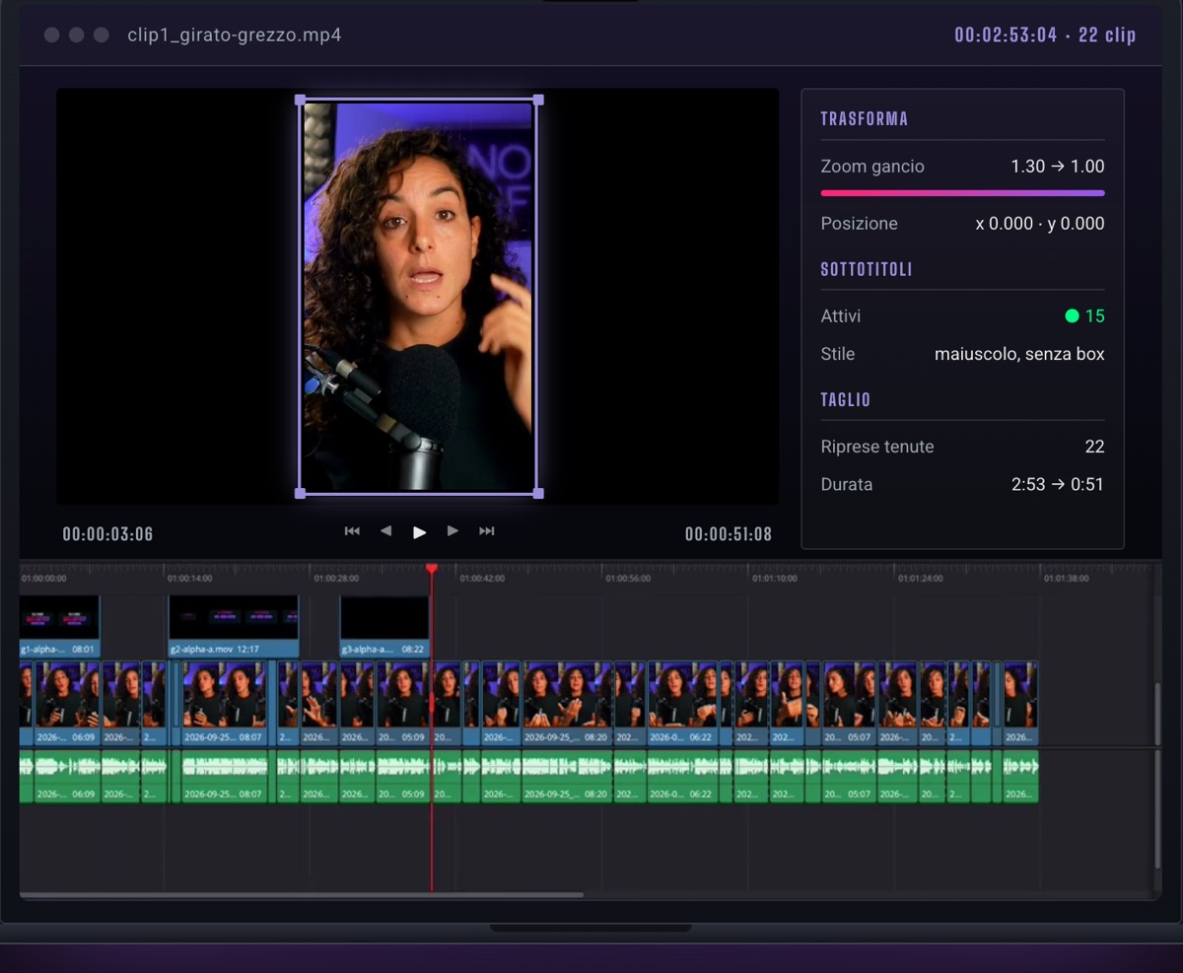Click the file name clip1_girato-grezzo.mp4
Image resolution: width=1183 pixels, height=973 pixels.
tap(235, 35)
